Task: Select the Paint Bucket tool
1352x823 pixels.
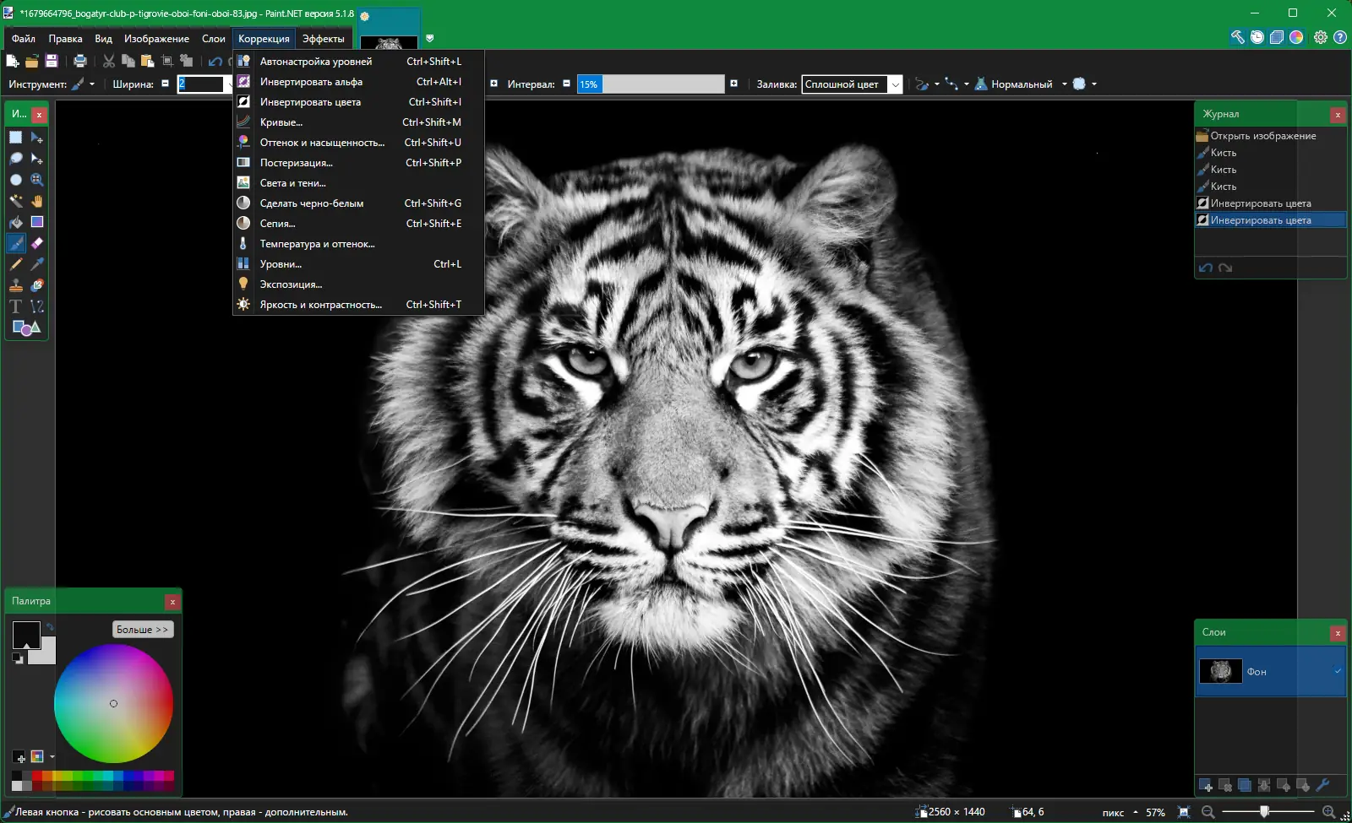Action: coord(16,222)
